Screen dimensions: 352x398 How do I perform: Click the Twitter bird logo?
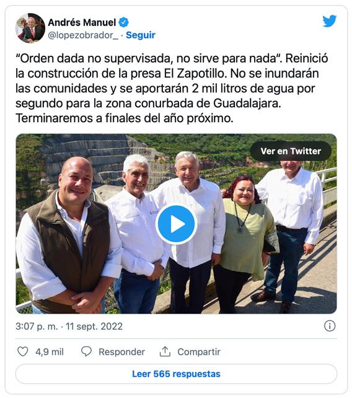coord(330,21)
